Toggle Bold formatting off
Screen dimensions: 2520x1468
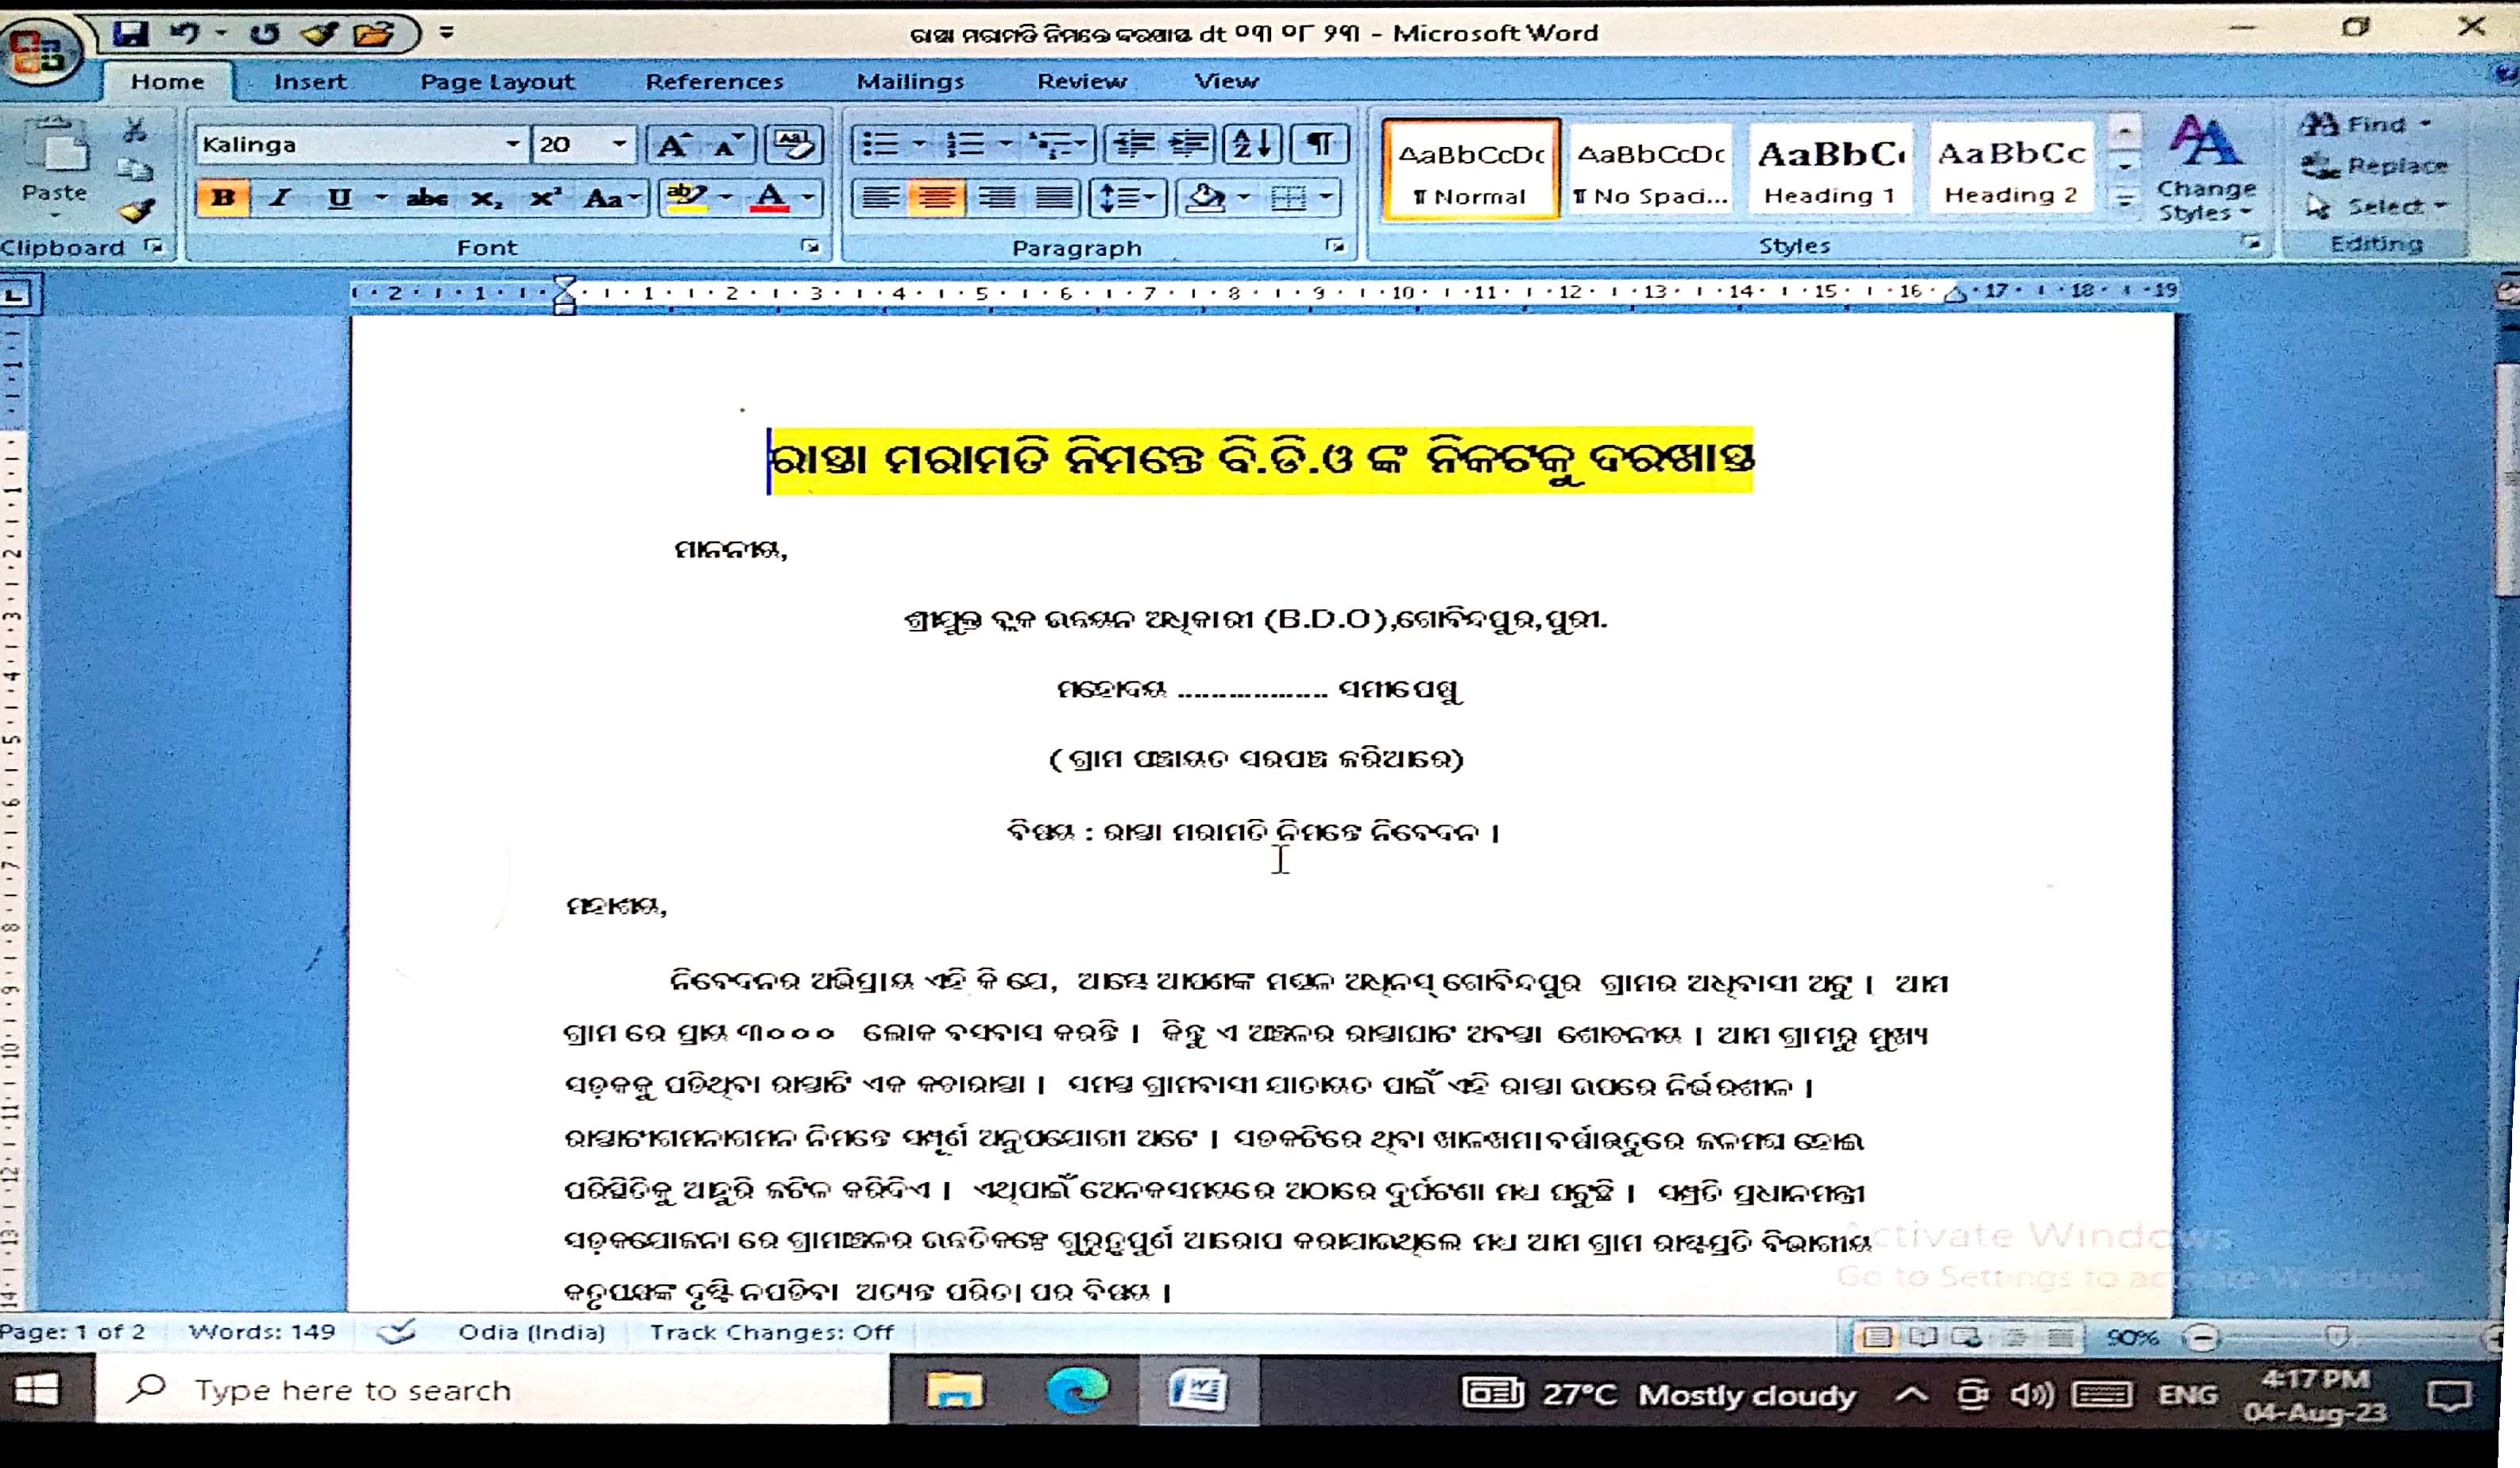point(223,198)
